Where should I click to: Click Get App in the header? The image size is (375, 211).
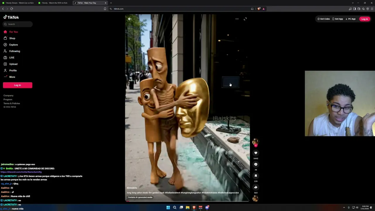337,19
